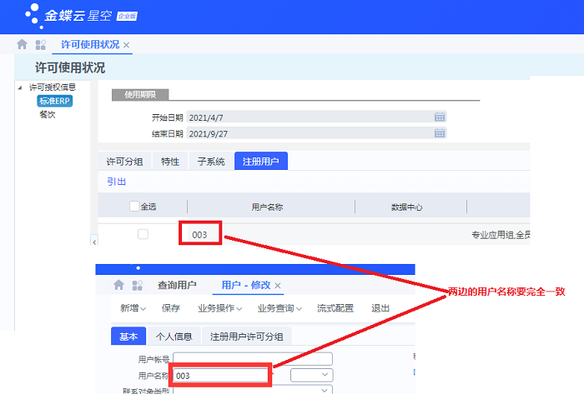Image resolution: width=584 pixels, height=404 pixels.
Task: Click the 保存 button
Action: point(170,308)
